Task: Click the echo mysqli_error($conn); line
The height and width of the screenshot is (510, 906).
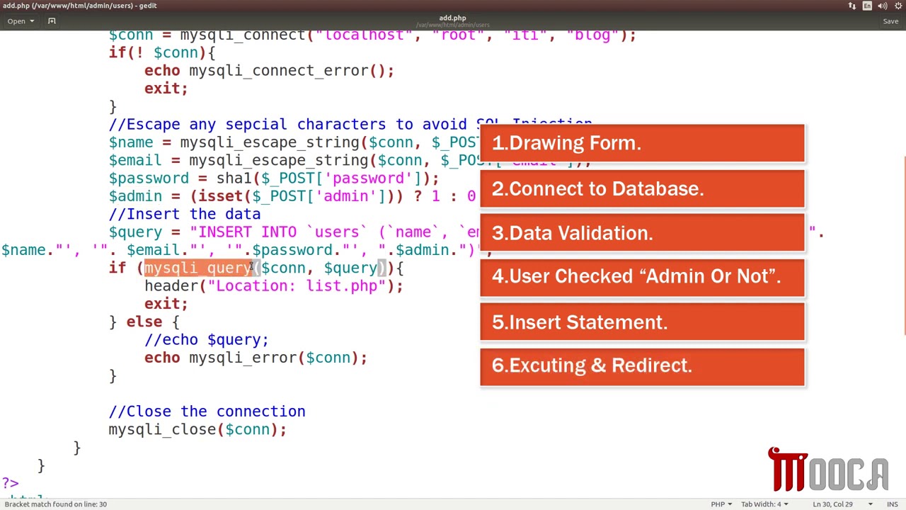Action: (x=256, y=357)
